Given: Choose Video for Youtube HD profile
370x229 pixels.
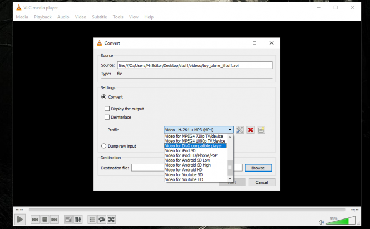Looking at the screenshot, I should [x=184, y=179].
